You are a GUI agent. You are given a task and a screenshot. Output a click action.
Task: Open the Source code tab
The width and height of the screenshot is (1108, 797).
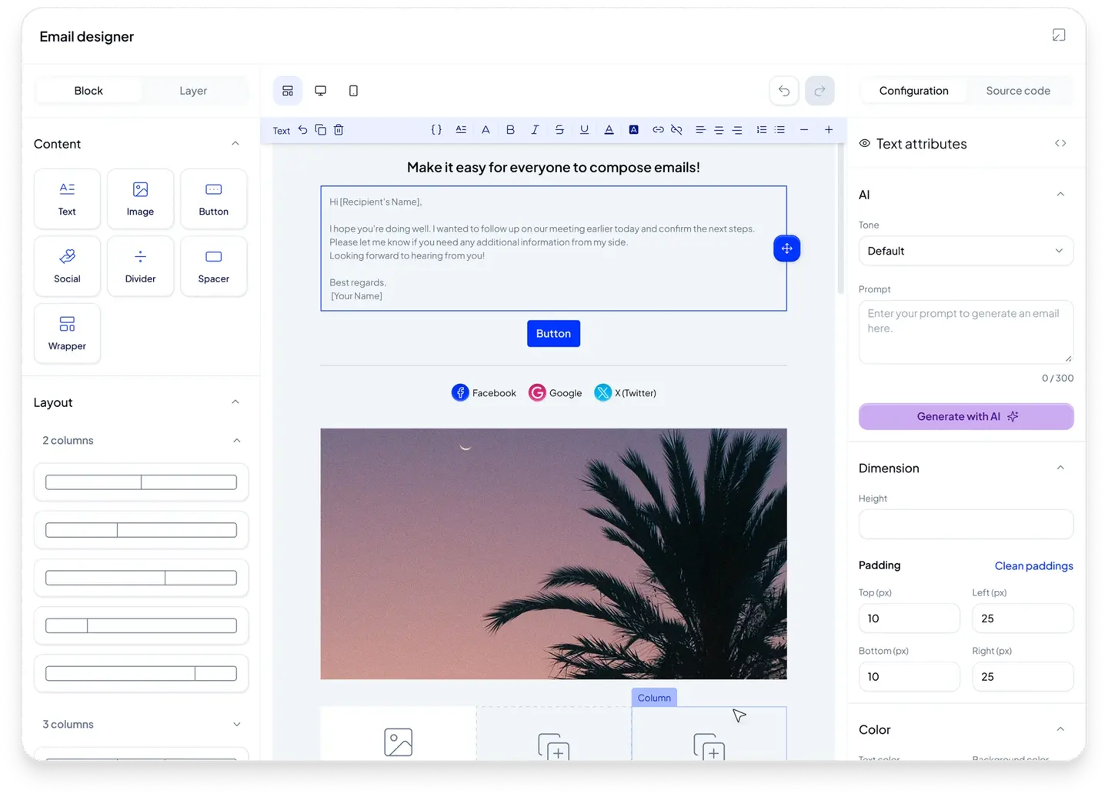click(x=1018, y=91)
